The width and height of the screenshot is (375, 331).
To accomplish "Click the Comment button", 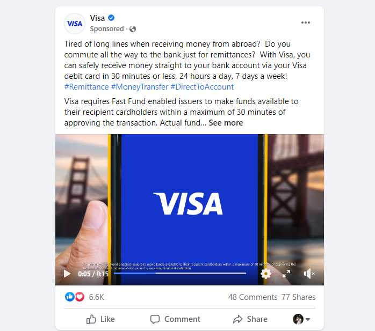I will 175,319.
